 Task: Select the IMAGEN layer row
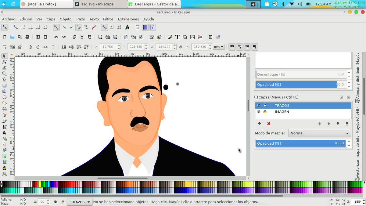point(303,112)
